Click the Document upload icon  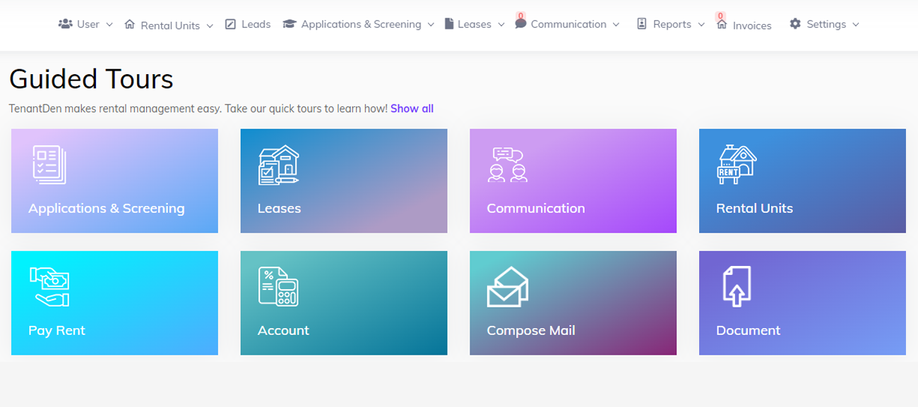pos(737,286)
